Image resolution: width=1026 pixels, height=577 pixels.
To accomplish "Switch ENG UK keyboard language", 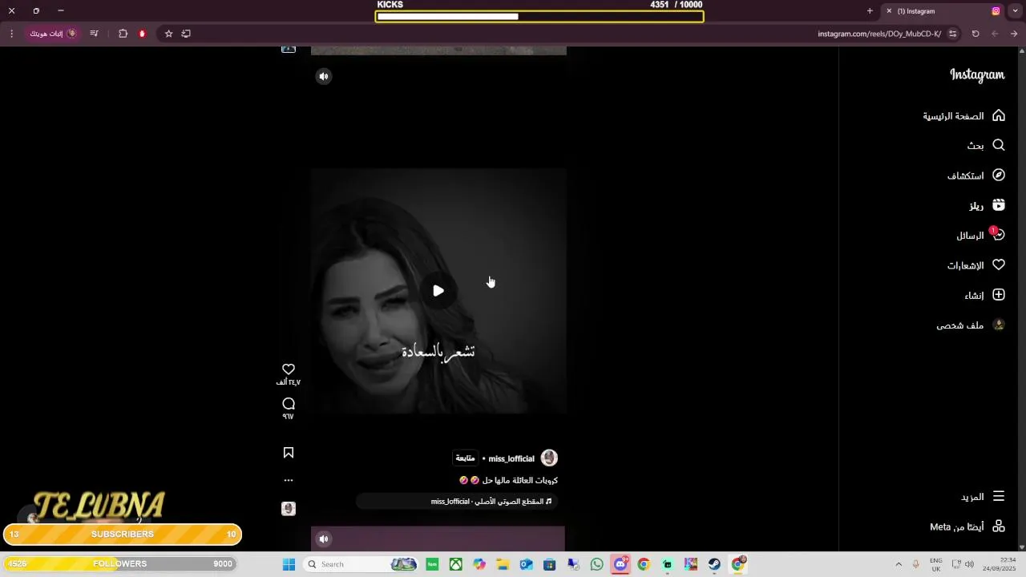I will [x=936, y=564].
